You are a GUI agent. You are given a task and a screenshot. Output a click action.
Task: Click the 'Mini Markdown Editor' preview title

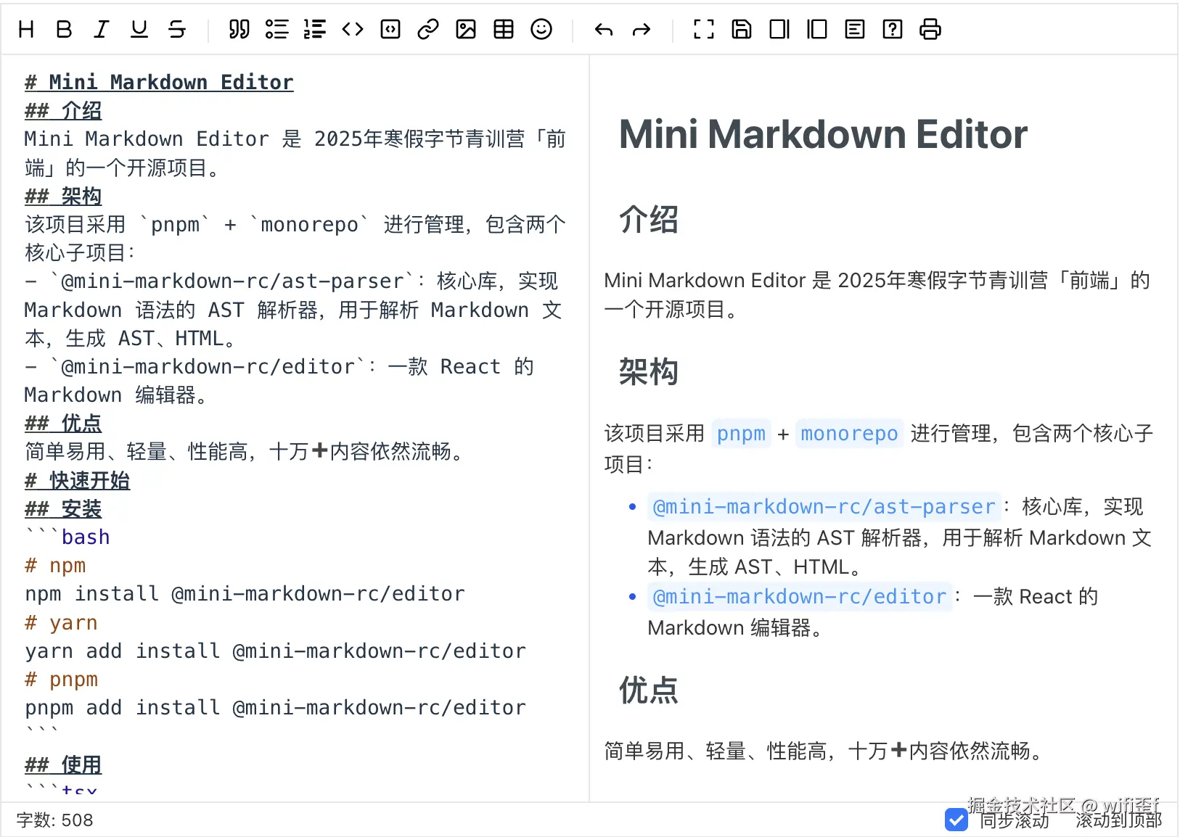click(823, 134)
